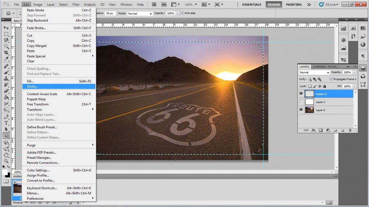Add a layer mask in Layers panel
Screen dimensions: 369x207
click(x=320, y=130)
